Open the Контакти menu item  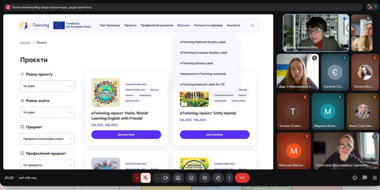click(x=233, y=25)
